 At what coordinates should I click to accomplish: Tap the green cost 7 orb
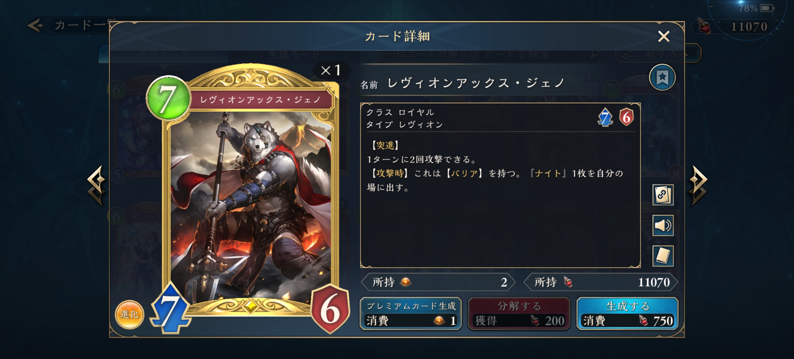[x=168, y=98]
